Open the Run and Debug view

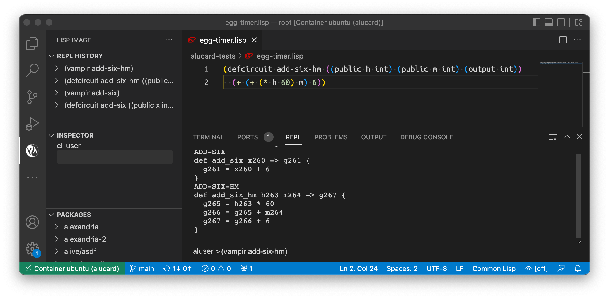[x=32, y=124]
